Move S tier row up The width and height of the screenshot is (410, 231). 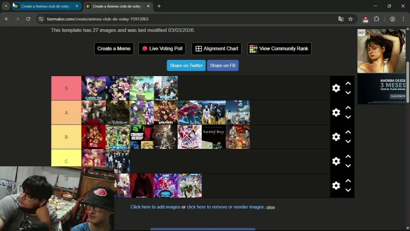(348, 83)
